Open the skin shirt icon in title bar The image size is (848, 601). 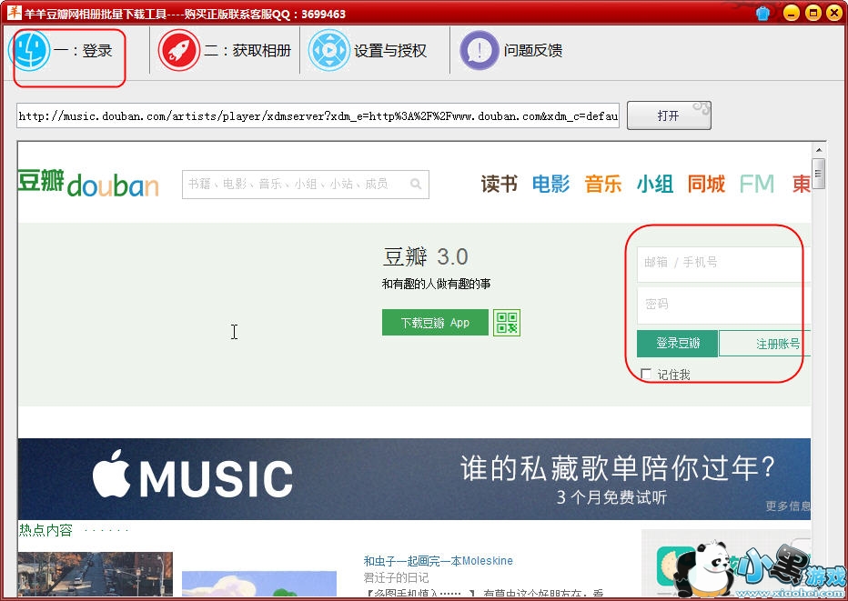coord(763,13)
